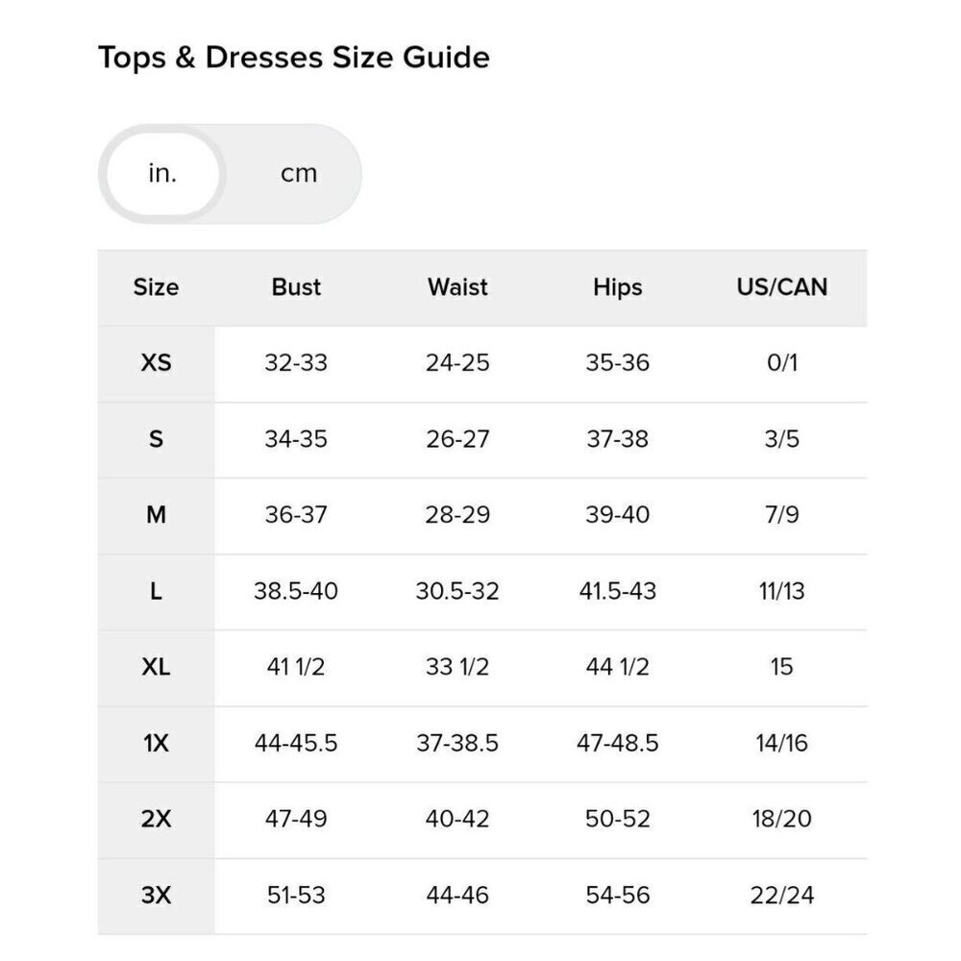Viewport: 961px width, 961px height.
Task: Select the Bust column header
Action: pyautogui.click(x=296, y=287)
